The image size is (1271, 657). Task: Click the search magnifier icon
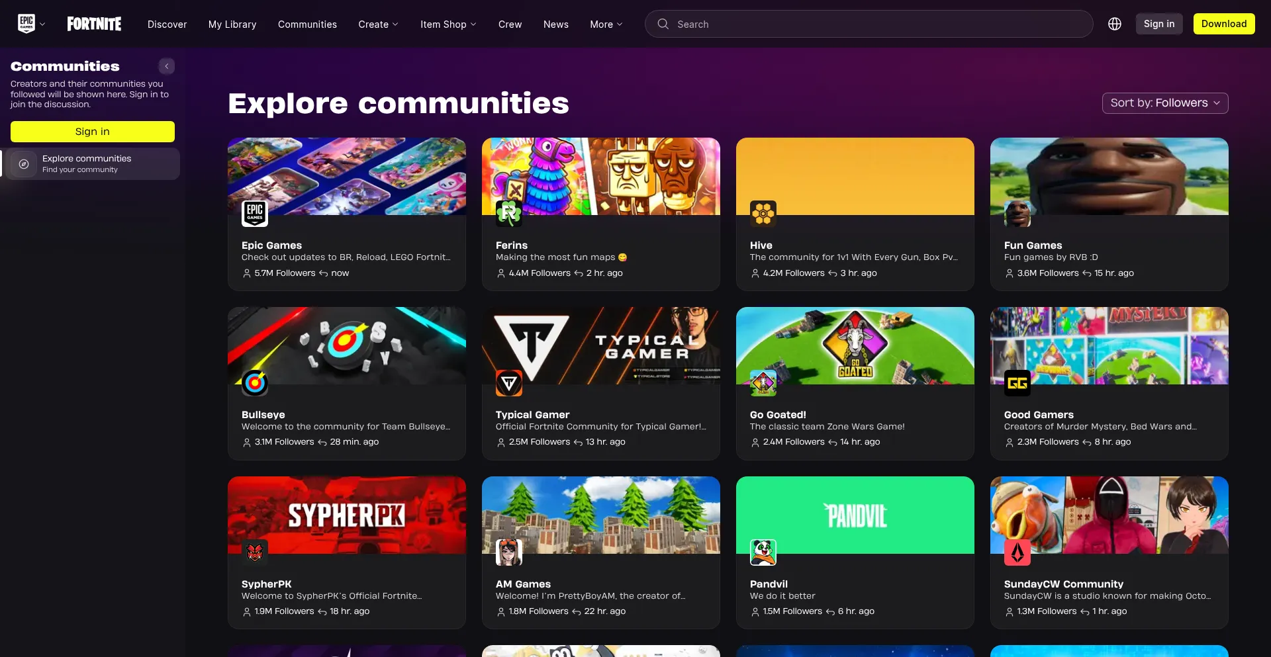coord(662,24)
